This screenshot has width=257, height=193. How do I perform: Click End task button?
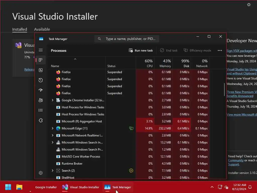[169, 51]
